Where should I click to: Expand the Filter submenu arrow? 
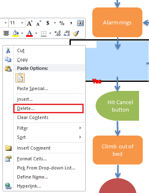(x=80, y=128)
